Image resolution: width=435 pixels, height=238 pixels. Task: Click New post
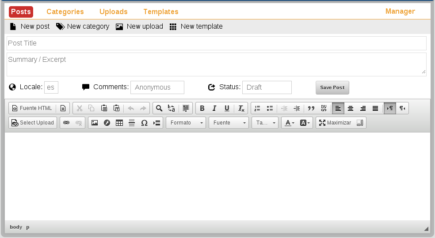click(30, 26)
